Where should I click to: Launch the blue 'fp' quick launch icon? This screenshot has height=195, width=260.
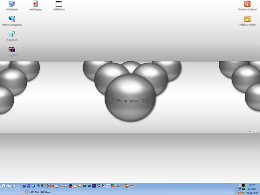tap(38, 186)
